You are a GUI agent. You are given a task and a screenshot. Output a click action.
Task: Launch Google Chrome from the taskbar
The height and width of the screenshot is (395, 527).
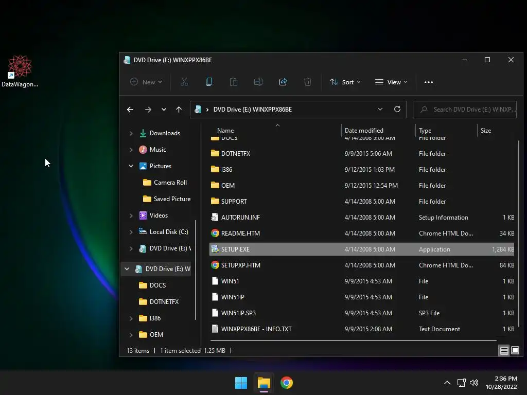point(287,383)
